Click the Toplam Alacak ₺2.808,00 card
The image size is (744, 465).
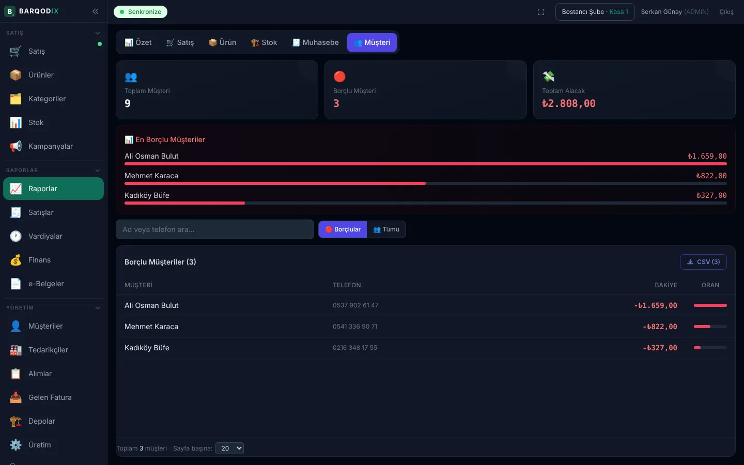pyautogui.click(x=634, y=90)
